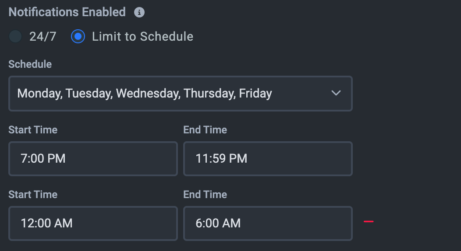Screen dimensions: 461x251
Task: Click Friday in the Schedule selection
Action: pos(255,94)
